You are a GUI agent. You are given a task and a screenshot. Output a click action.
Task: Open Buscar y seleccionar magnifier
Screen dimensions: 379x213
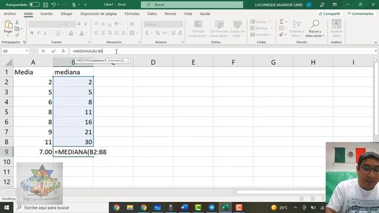(x=315, y=24)
